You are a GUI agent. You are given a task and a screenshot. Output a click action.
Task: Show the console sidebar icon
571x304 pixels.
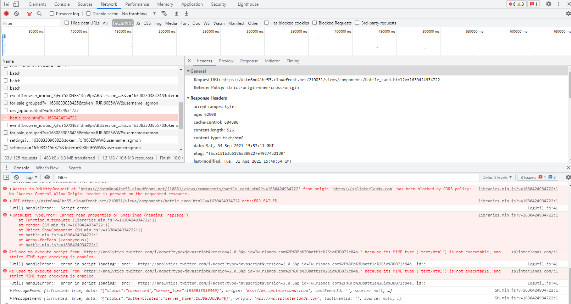(x=6, y=177)
